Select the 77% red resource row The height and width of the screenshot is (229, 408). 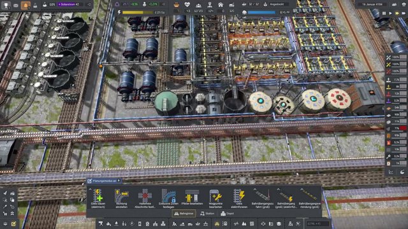[x=397, y=128]
